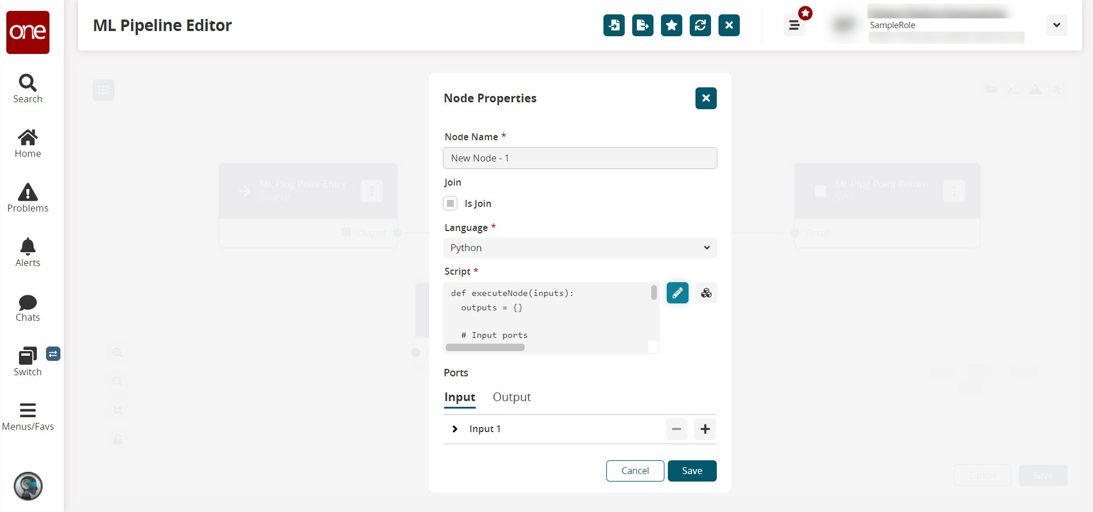Click the "ML Pipeline Editor" page title
This screenshot has height=512, width=1093.
tap(162, 25)
